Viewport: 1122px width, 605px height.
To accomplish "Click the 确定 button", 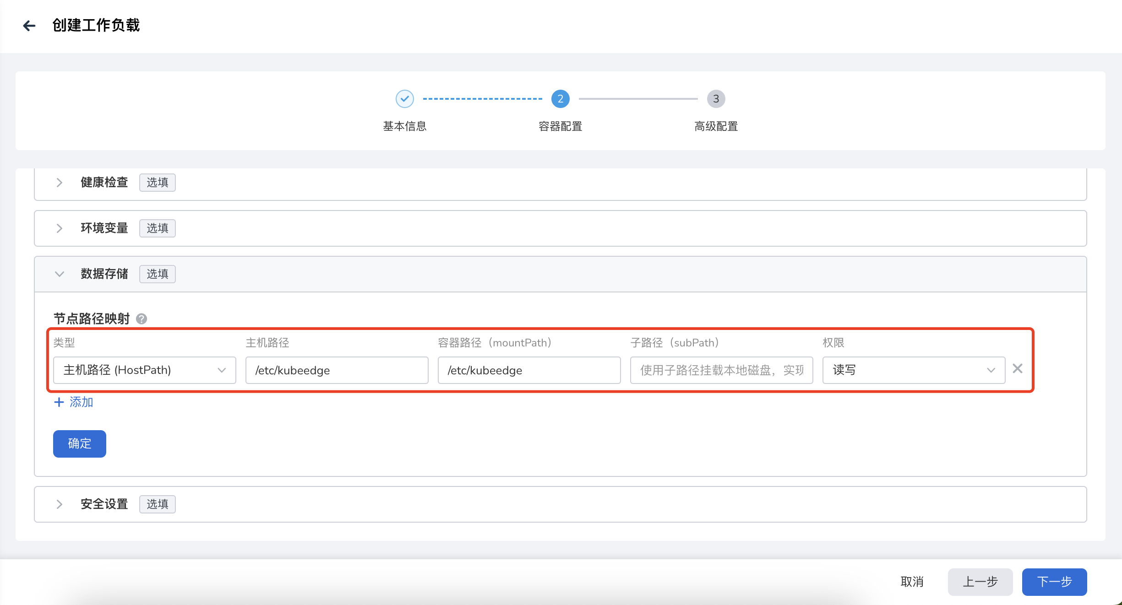I will 79,443.
